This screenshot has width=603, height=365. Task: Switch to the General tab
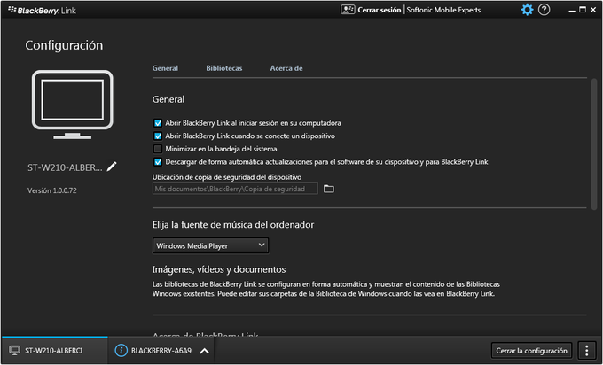pos(165,68)
